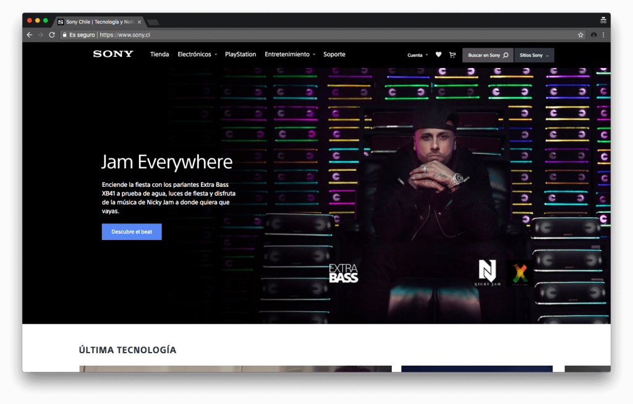
Task: Open the wishlist heart icon
Action: coord(438,55)
